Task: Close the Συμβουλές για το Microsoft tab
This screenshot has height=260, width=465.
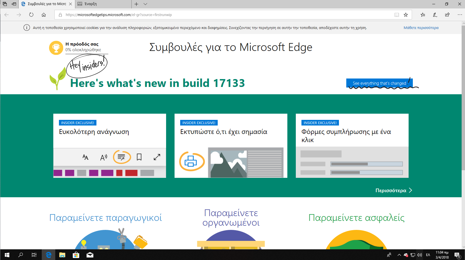Action: click(70, 4)
